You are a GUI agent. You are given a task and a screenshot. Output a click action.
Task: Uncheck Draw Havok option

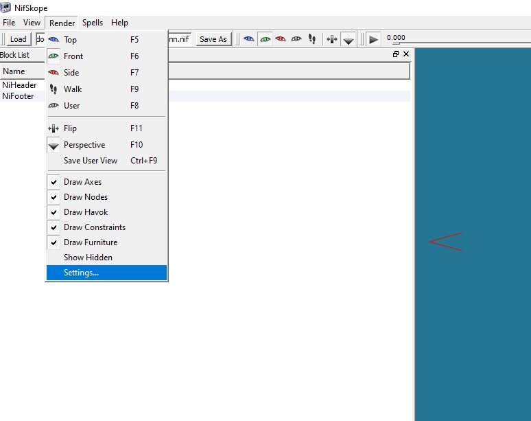[x=106, y=212]
